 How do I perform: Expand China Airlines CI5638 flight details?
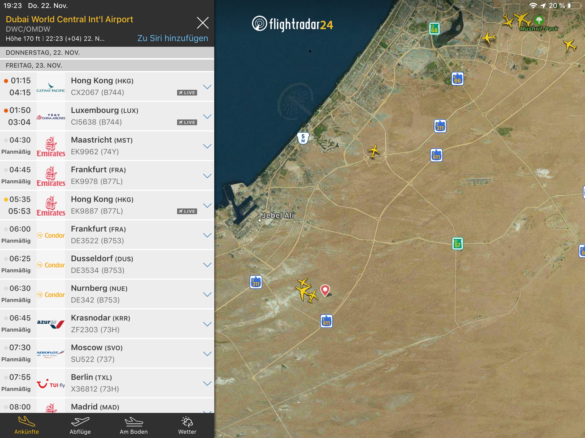(207, 116)
